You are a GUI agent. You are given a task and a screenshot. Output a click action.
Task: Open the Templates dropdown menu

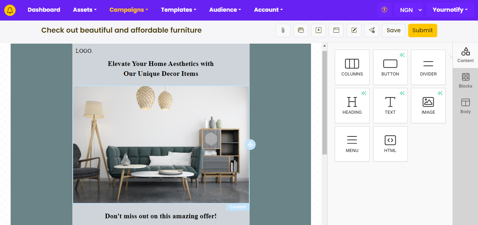(x=179, y=10)
